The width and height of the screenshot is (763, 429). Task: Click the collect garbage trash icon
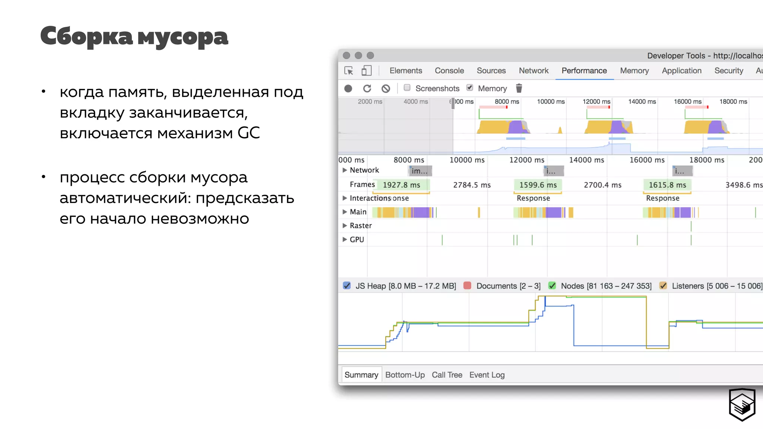519,88
